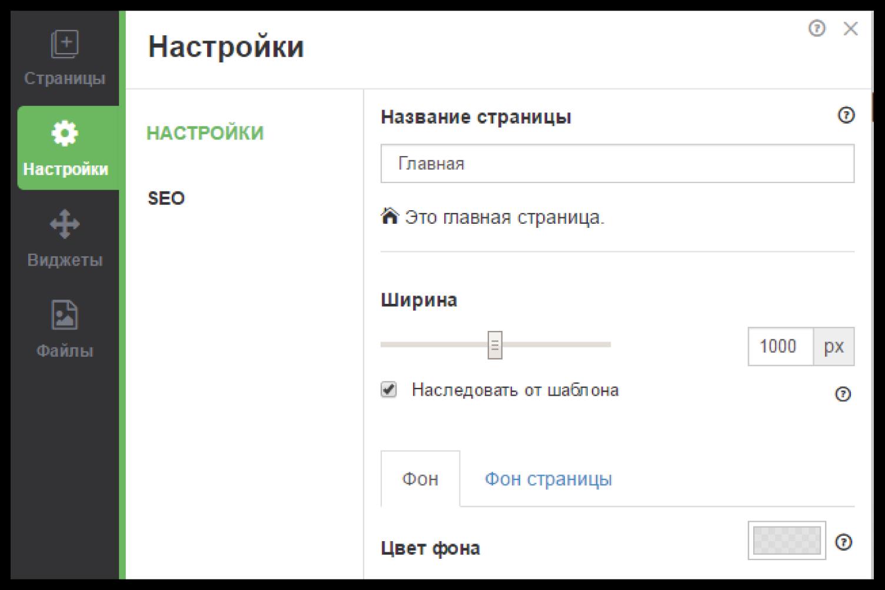This screenshot has height=590, width=885.
Task: Show help for Наследовать от шаблона
Action: [x=843, y=394]
